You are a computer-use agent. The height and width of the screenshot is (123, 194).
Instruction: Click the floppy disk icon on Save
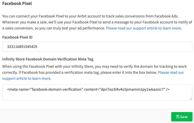click(178, 117)
